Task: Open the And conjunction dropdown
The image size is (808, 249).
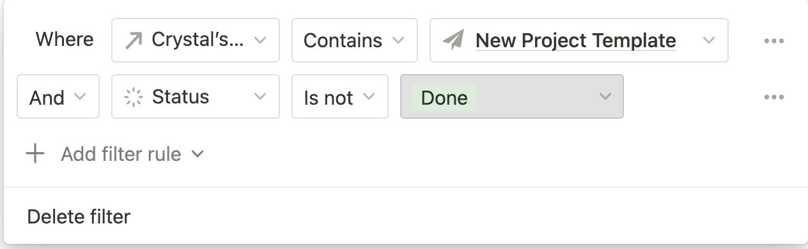Action: (58, 96)
